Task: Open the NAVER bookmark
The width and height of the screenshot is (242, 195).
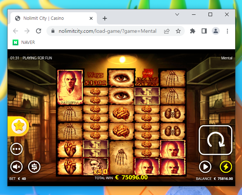Action: 24,42
